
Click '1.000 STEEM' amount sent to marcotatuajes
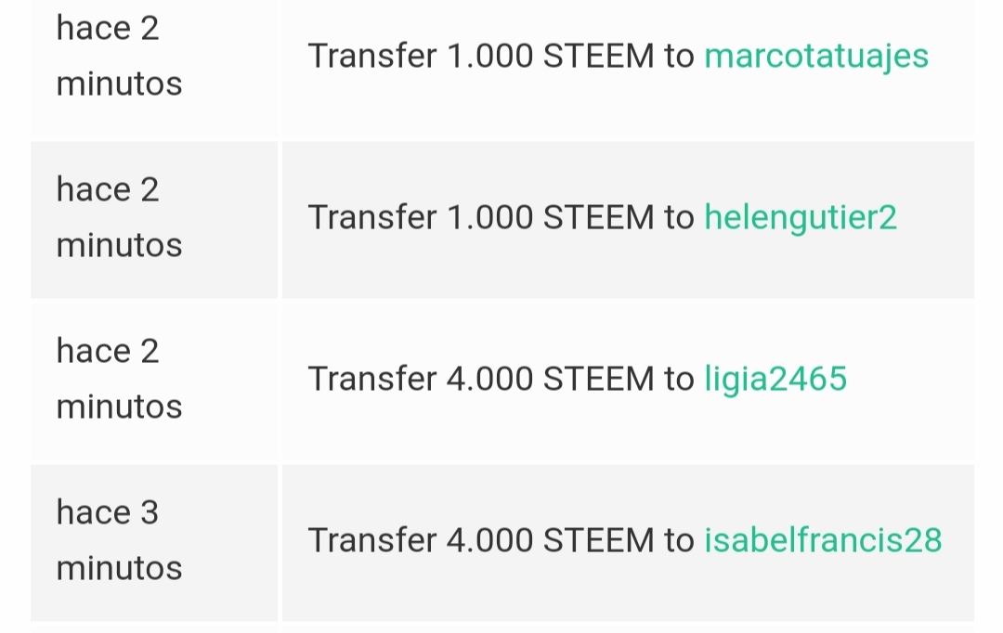551,57
